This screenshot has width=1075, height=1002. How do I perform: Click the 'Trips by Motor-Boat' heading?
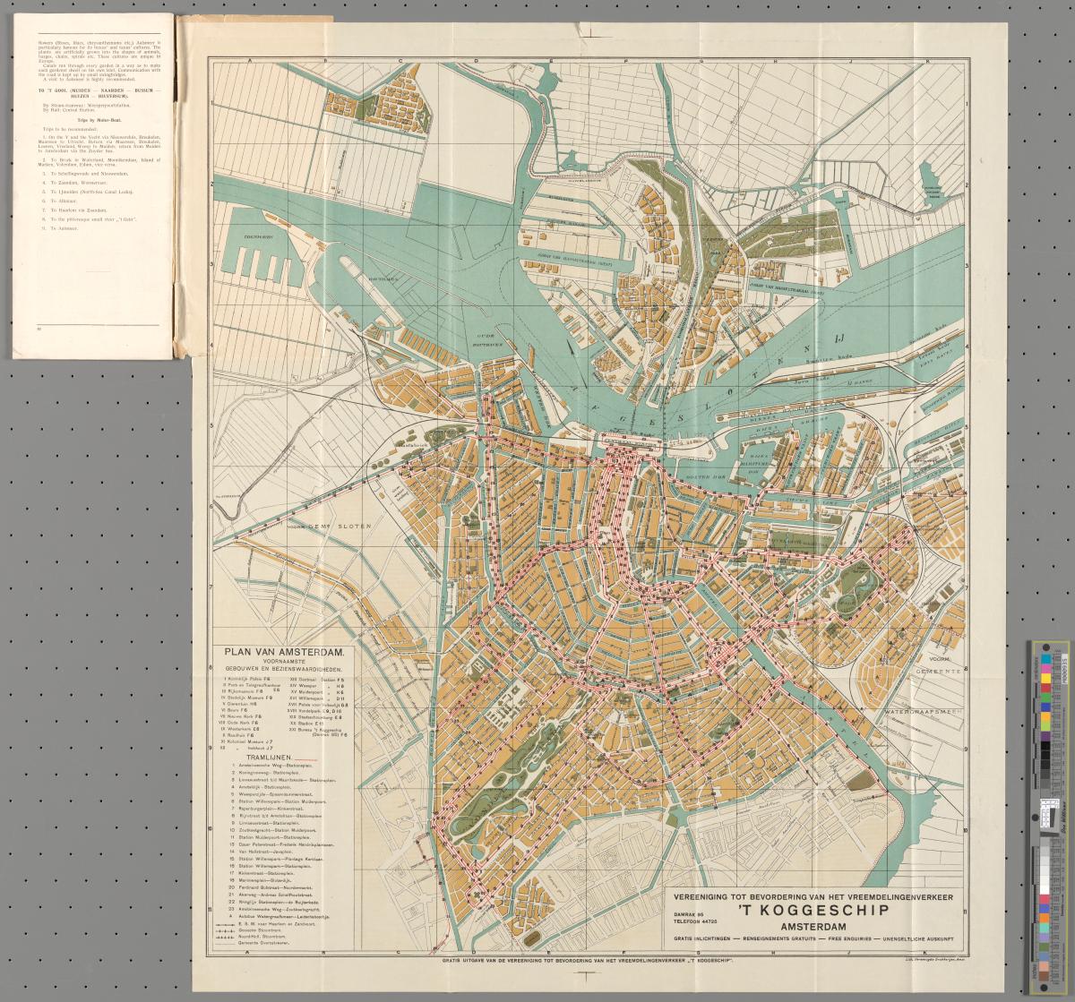tap(99, 120)
